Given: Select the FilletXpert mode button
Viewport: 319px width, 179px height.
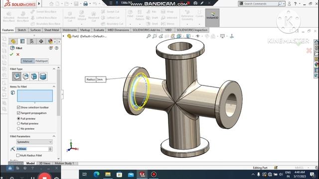Looking at the screenshot, I should [41, 61].
